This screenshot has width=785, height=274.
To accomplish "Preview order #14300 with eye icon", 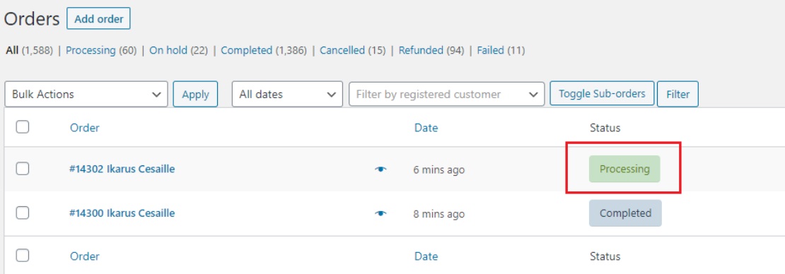I will [x=381, y=213].
